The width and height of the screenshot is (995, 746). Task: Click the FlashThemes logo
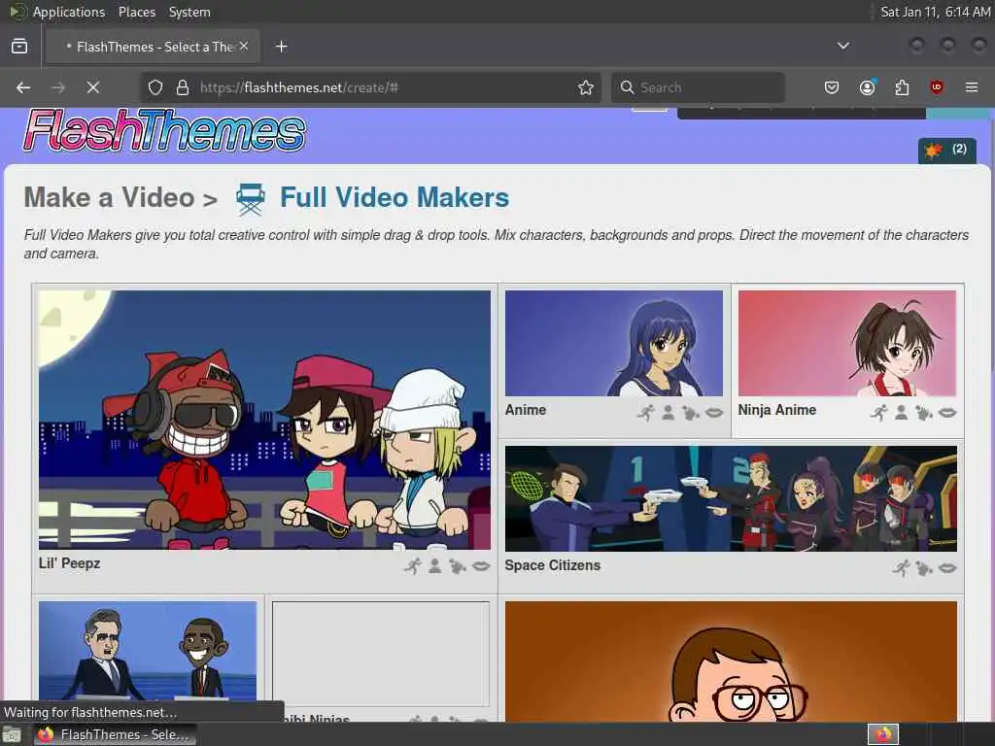pos(164,131)
